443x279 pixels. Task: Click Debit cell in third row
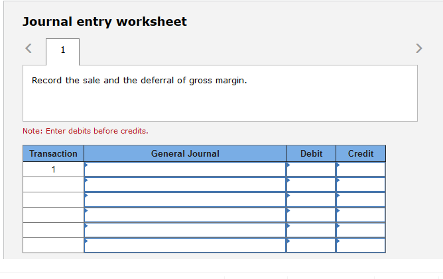coord(311,200)
